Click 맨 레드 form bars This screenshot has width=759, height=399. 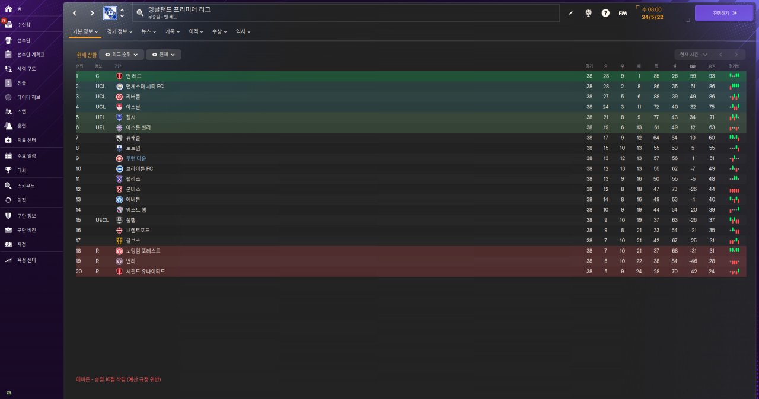coord(734,76)
